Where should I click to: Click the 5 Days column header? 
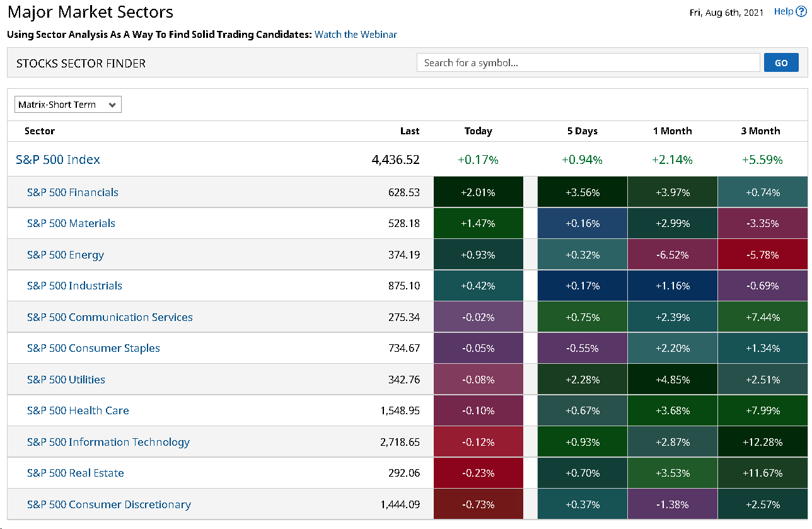[582, 131]
